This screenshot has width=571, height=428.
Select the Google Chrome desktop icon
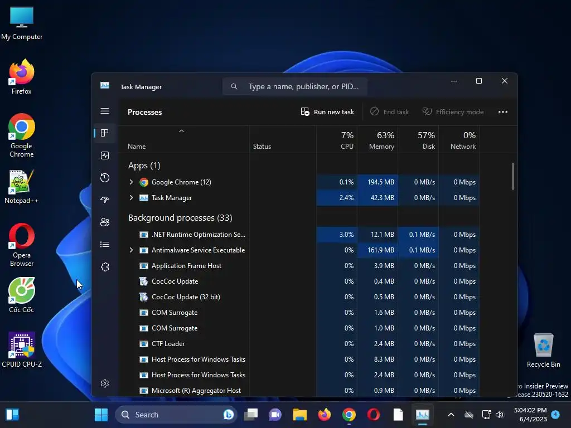tap(22, 135)
